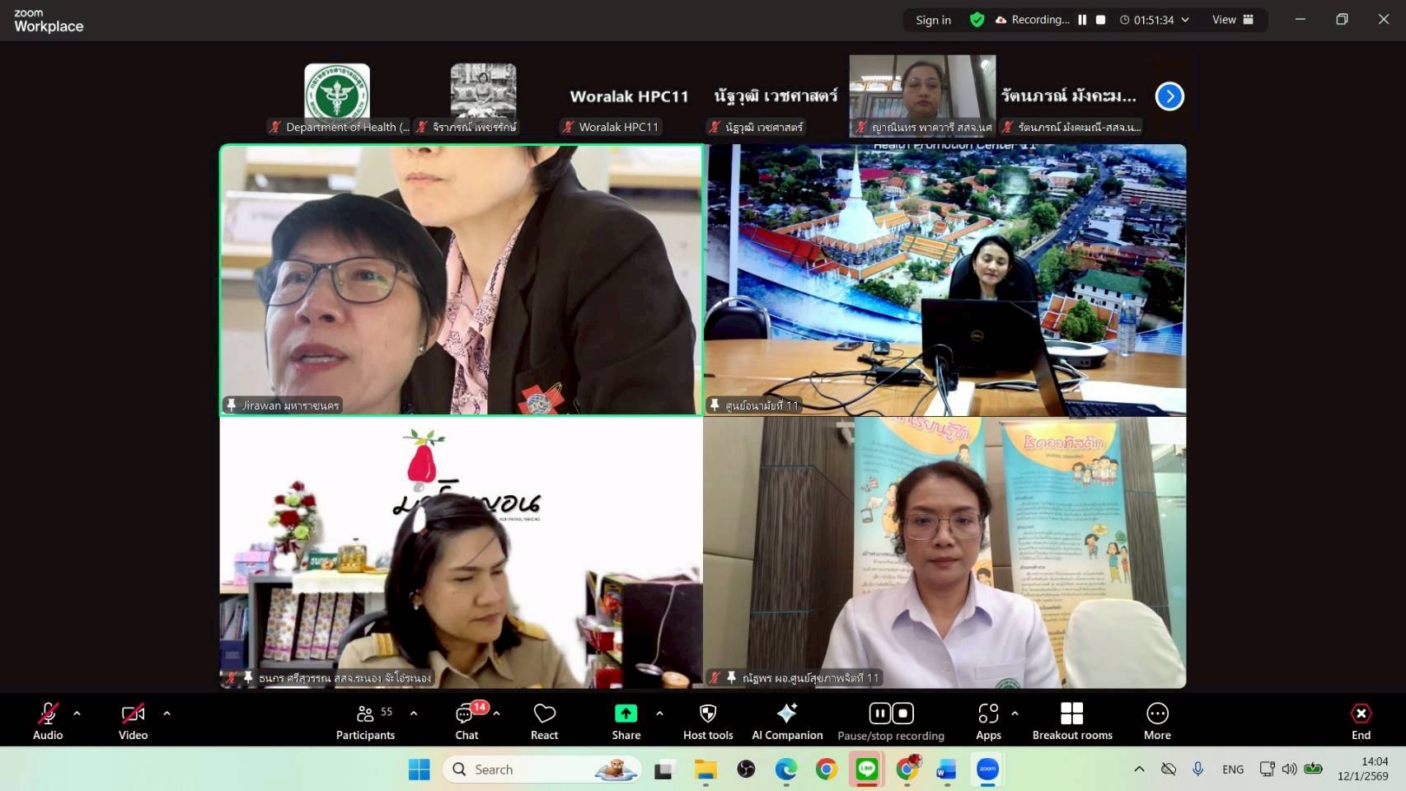The height and width of the screenshot is (791, 1406).
Task: Click the Sign in button
Action: tap(933, 20)
